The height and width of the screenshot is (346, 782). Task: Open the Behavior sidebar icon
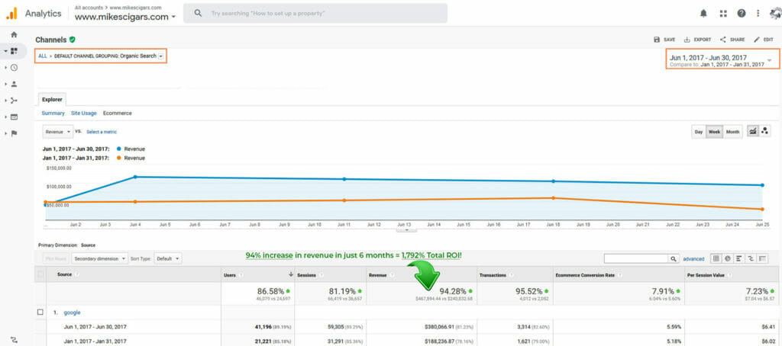pos(14,117)
